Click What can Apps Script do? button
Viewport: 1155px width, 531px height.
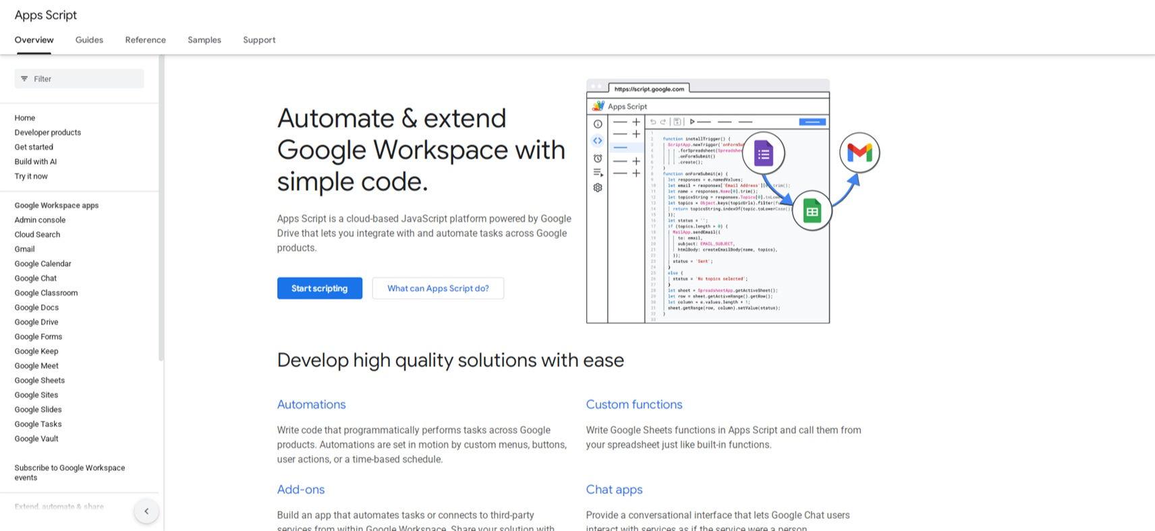pyautogui.click(x=438, y=288)
